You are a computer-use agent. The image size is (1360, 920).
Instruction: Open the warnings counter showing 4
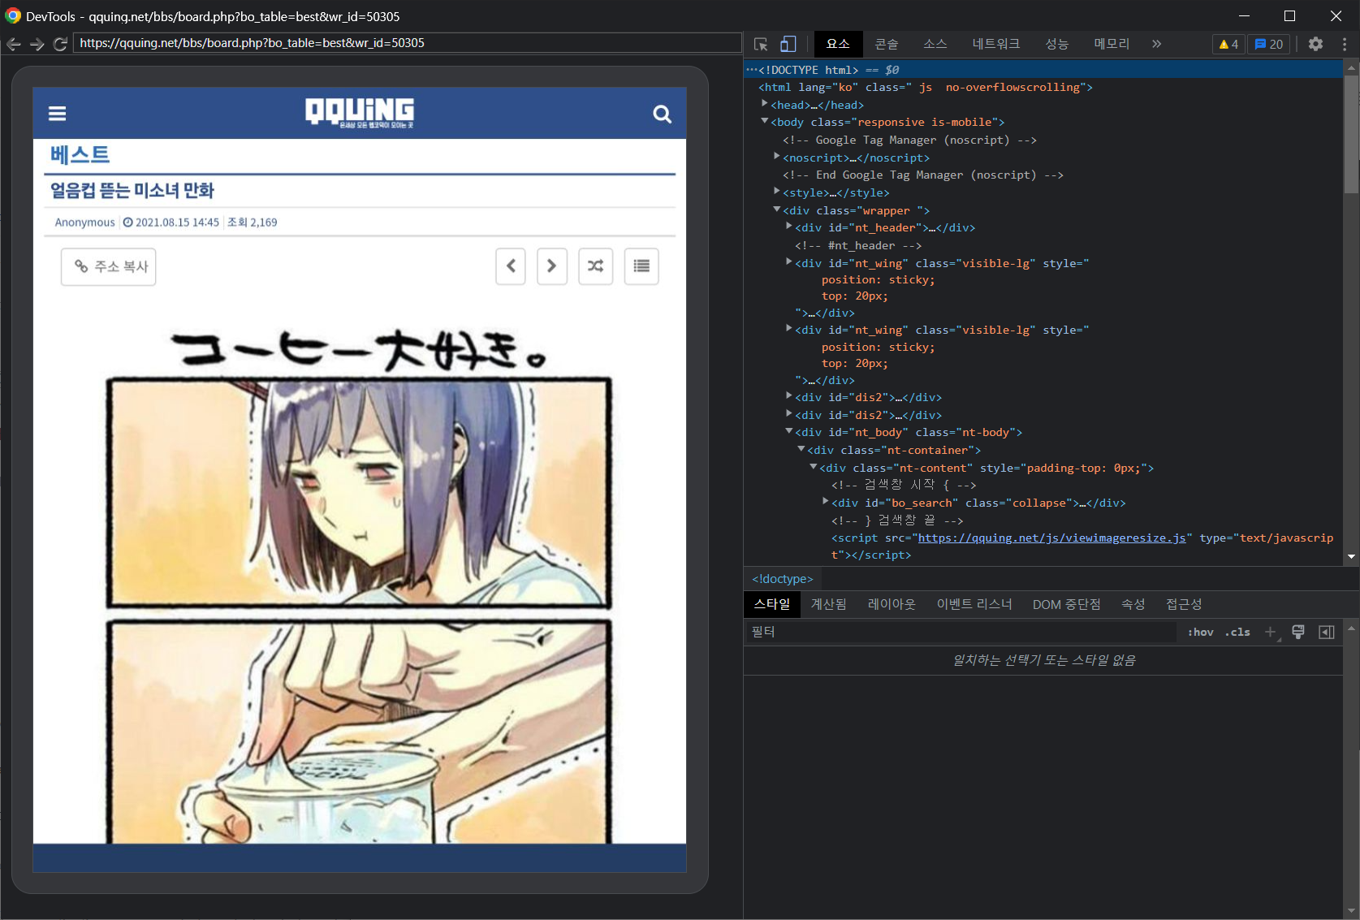1228,44
